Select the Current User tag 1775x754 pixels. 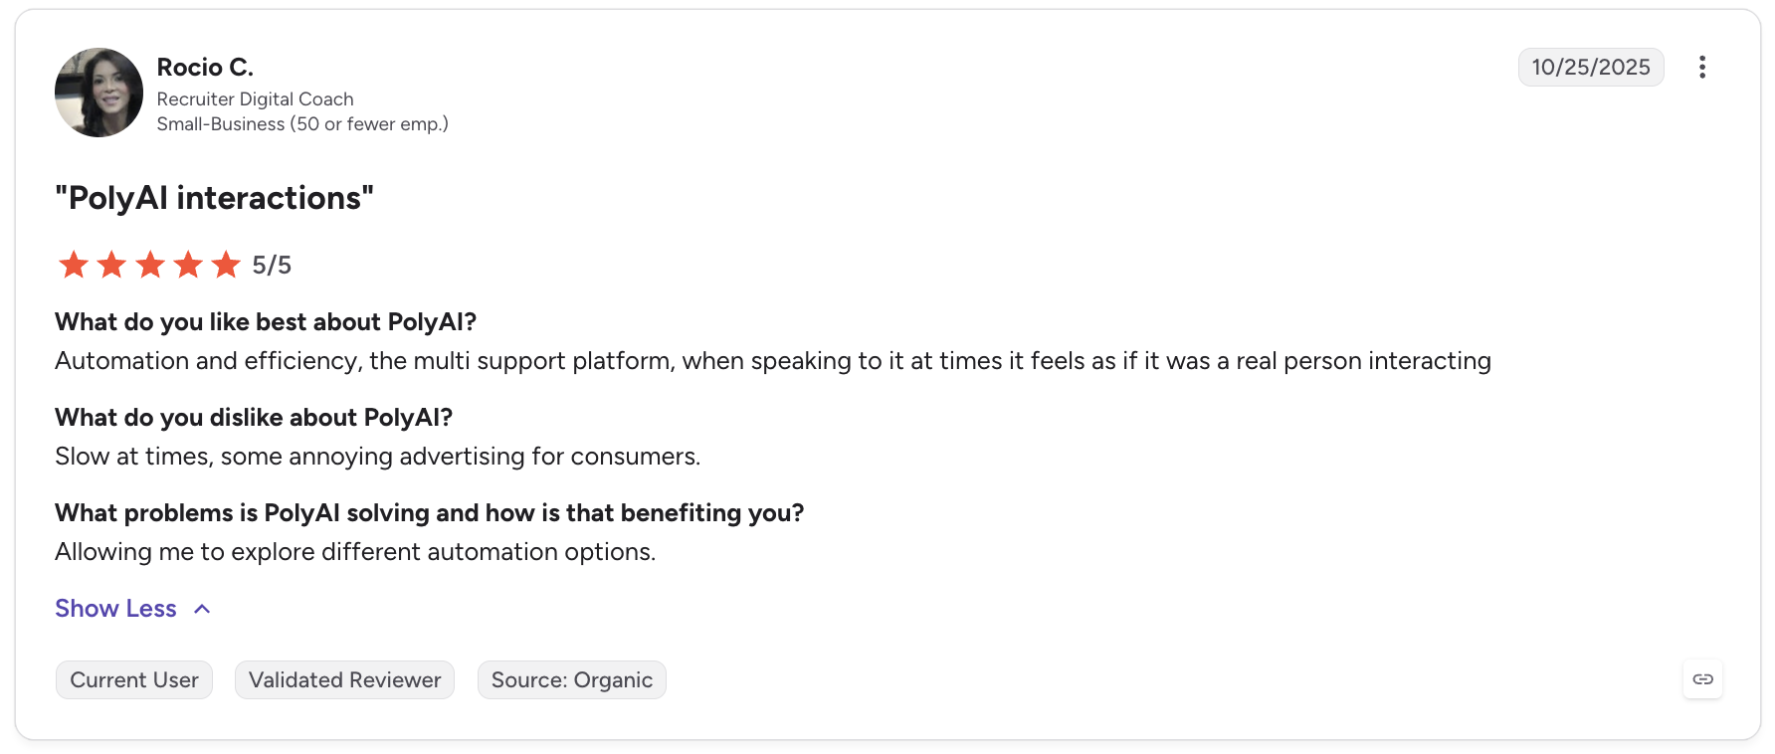[x=134, y=679]
